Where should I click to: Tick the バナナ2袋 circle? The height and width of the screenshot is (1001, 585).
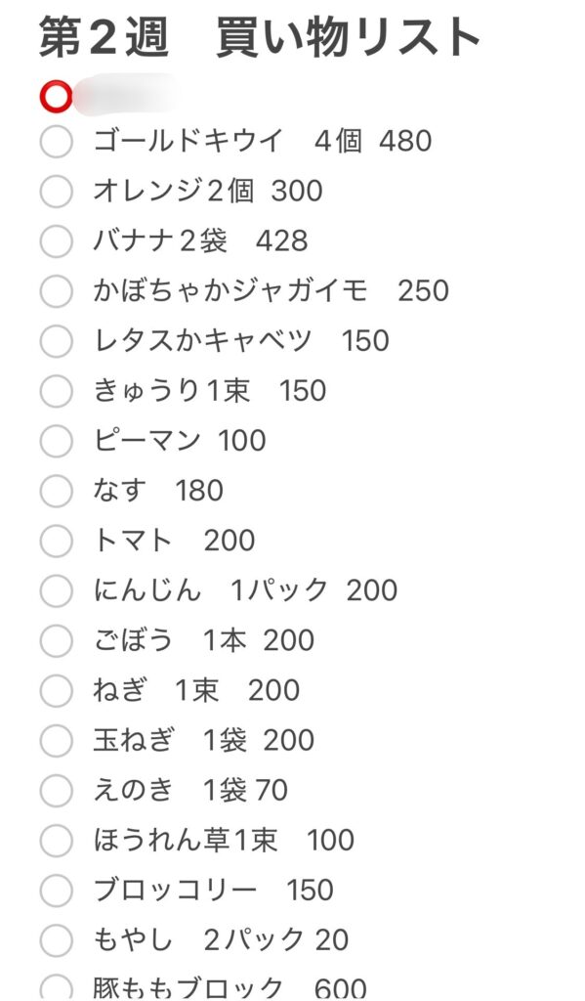(56, 241)
